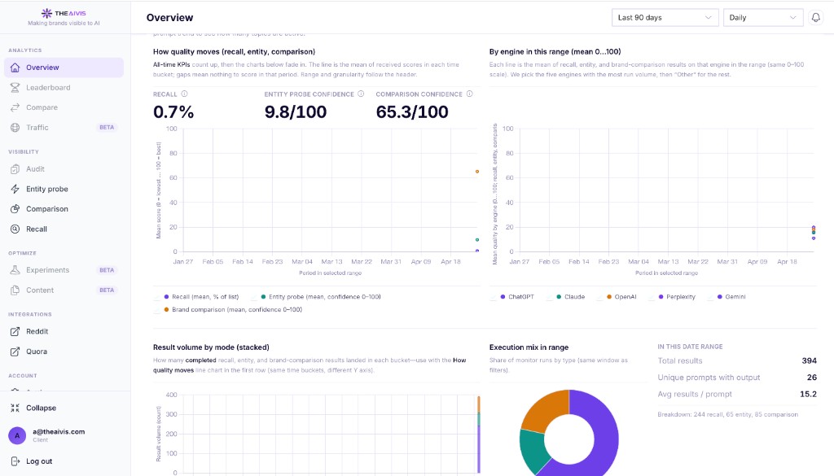Click the Recall target icon
This screenshot has height=476, width=834.
pyautogui.click(x=15, y=229)
